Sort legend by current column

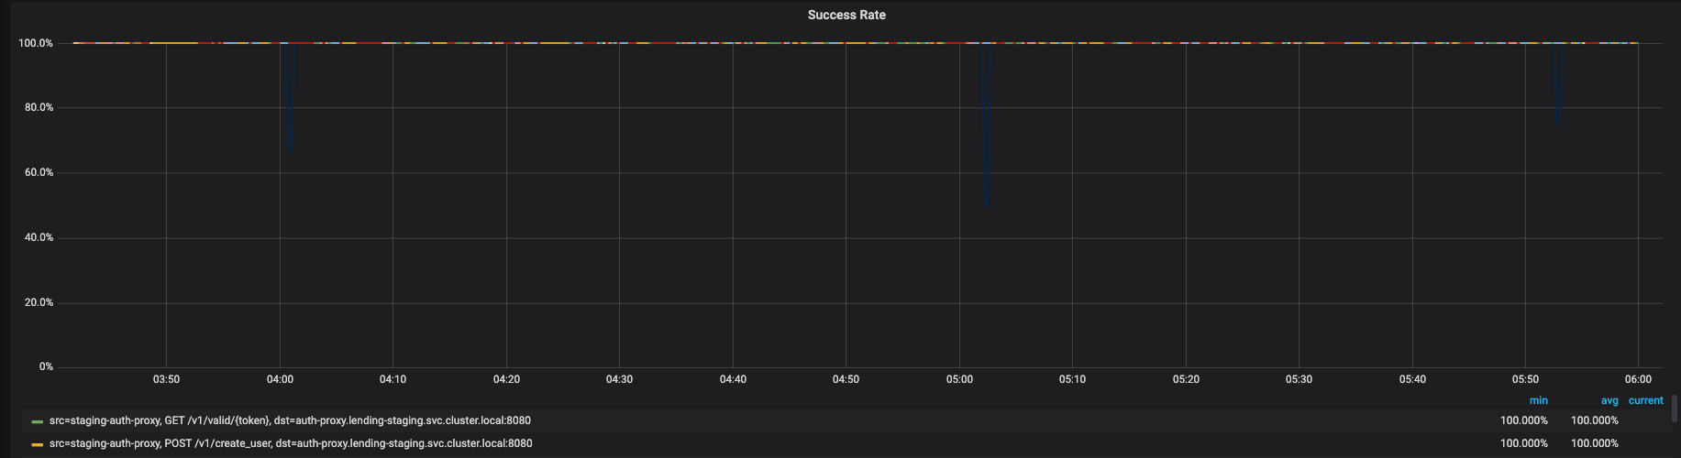(x=1645, y=400)
